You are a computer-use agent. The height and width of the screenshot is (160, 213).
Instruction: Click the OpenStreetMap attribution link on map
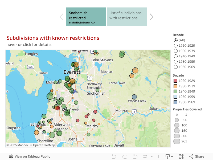coord(42,145)
